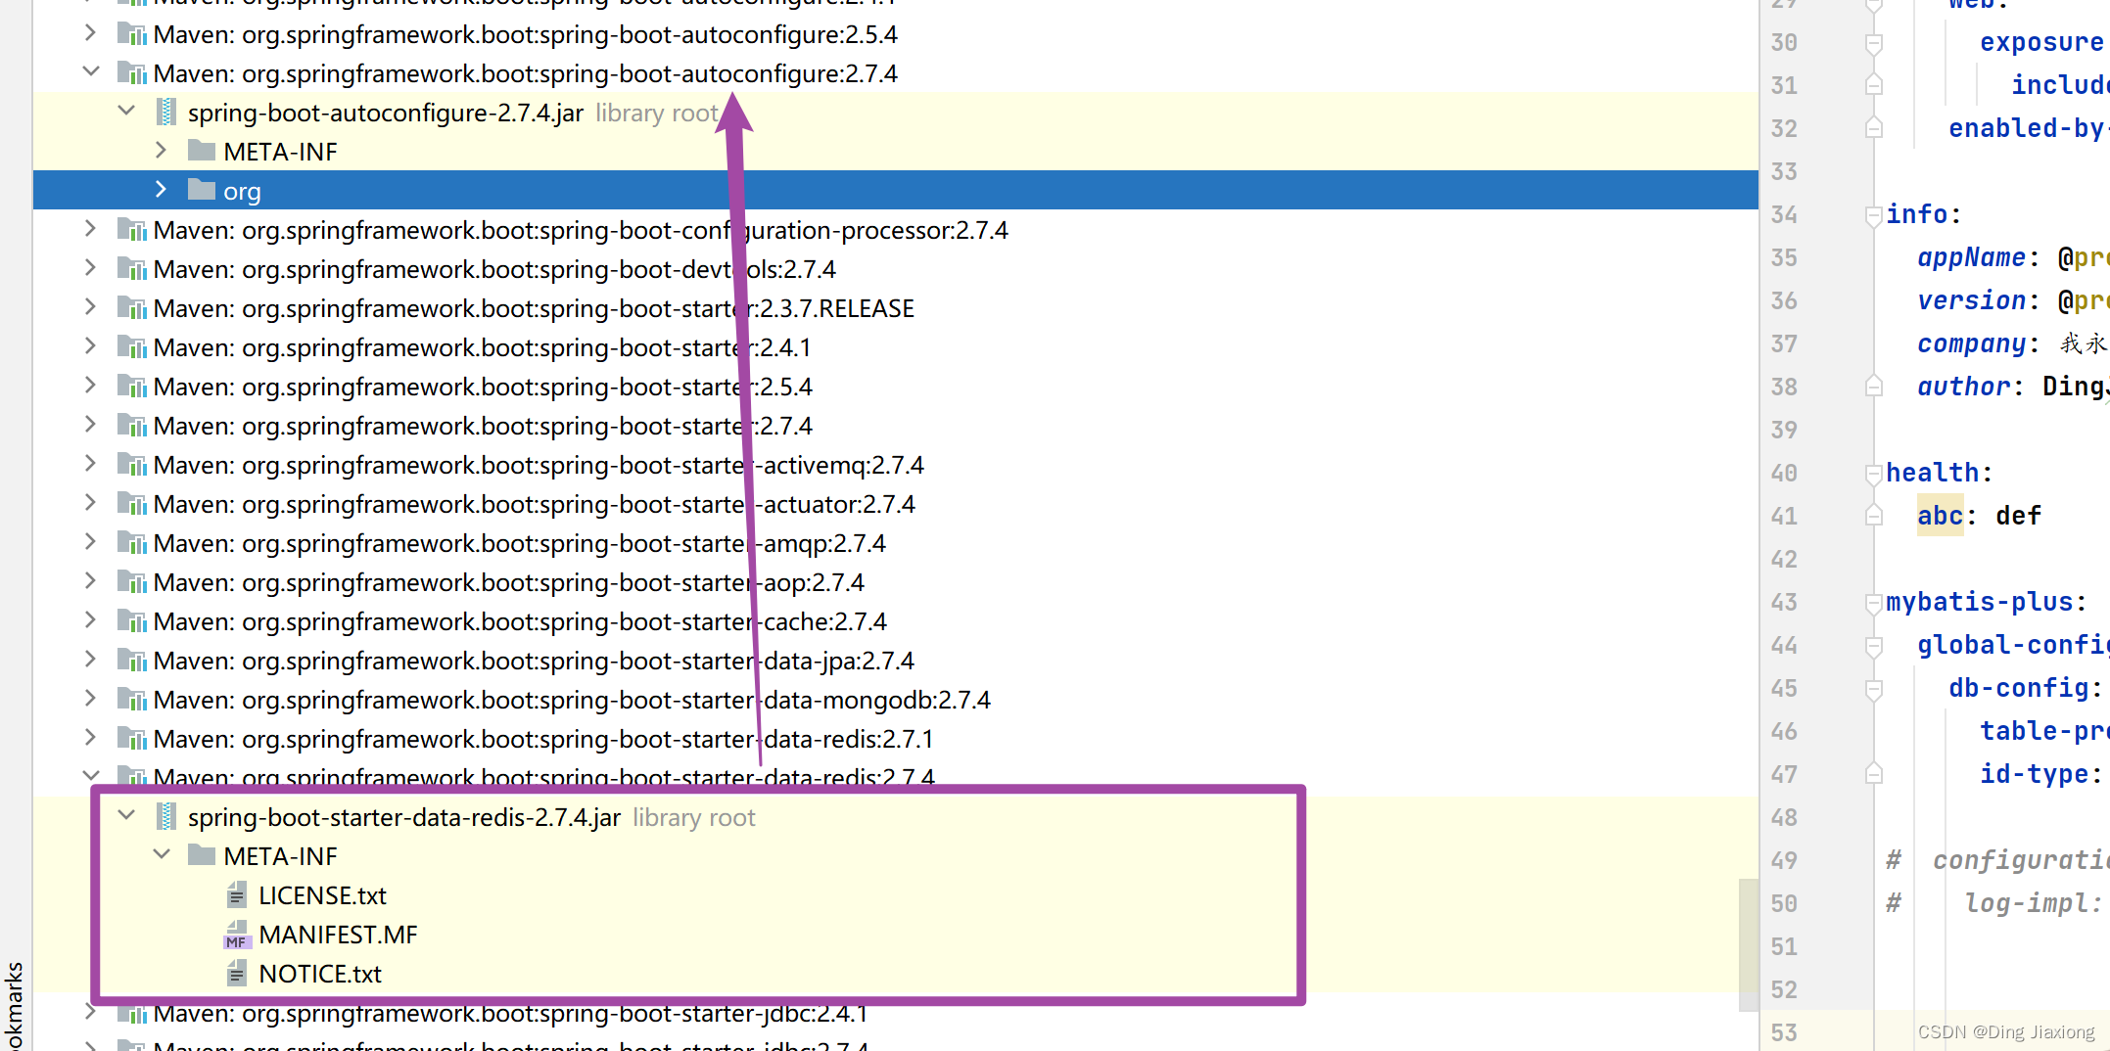
Task: Fold the global-config block at line 44
Action: pyautogui.click(x=1873, y=645)
